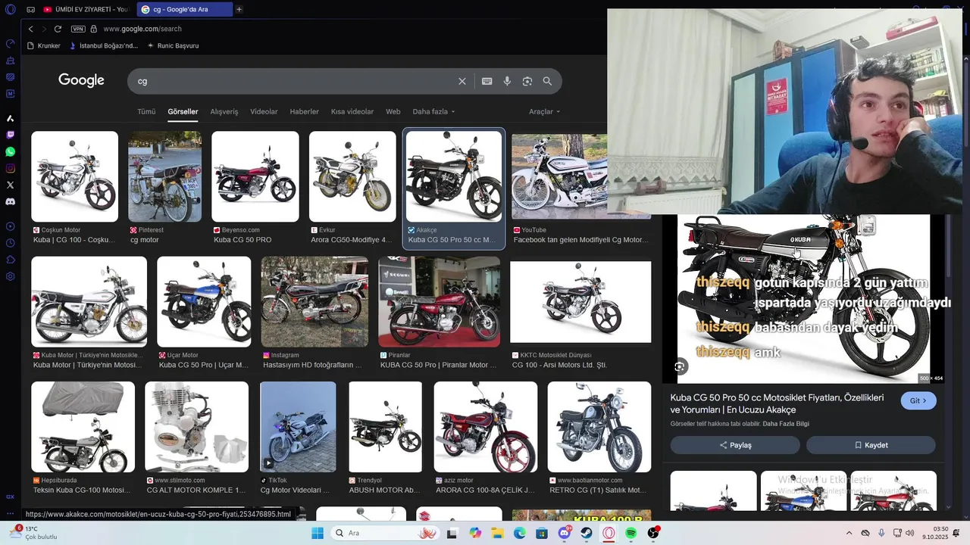Open the Coşkun Motor Kuba CG 100 thumbnail
Image resolution: width=970 pixels, height=545 pixels.
click(74, 176)
